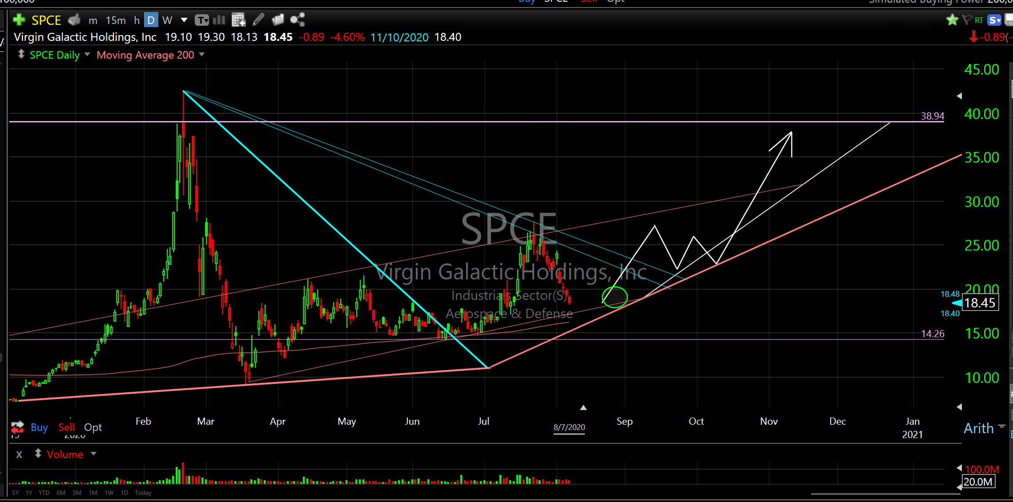This screenshot has width=1013, height=502.
Task: Close the Volume pane with X
Action: click(x=19, y=454)
